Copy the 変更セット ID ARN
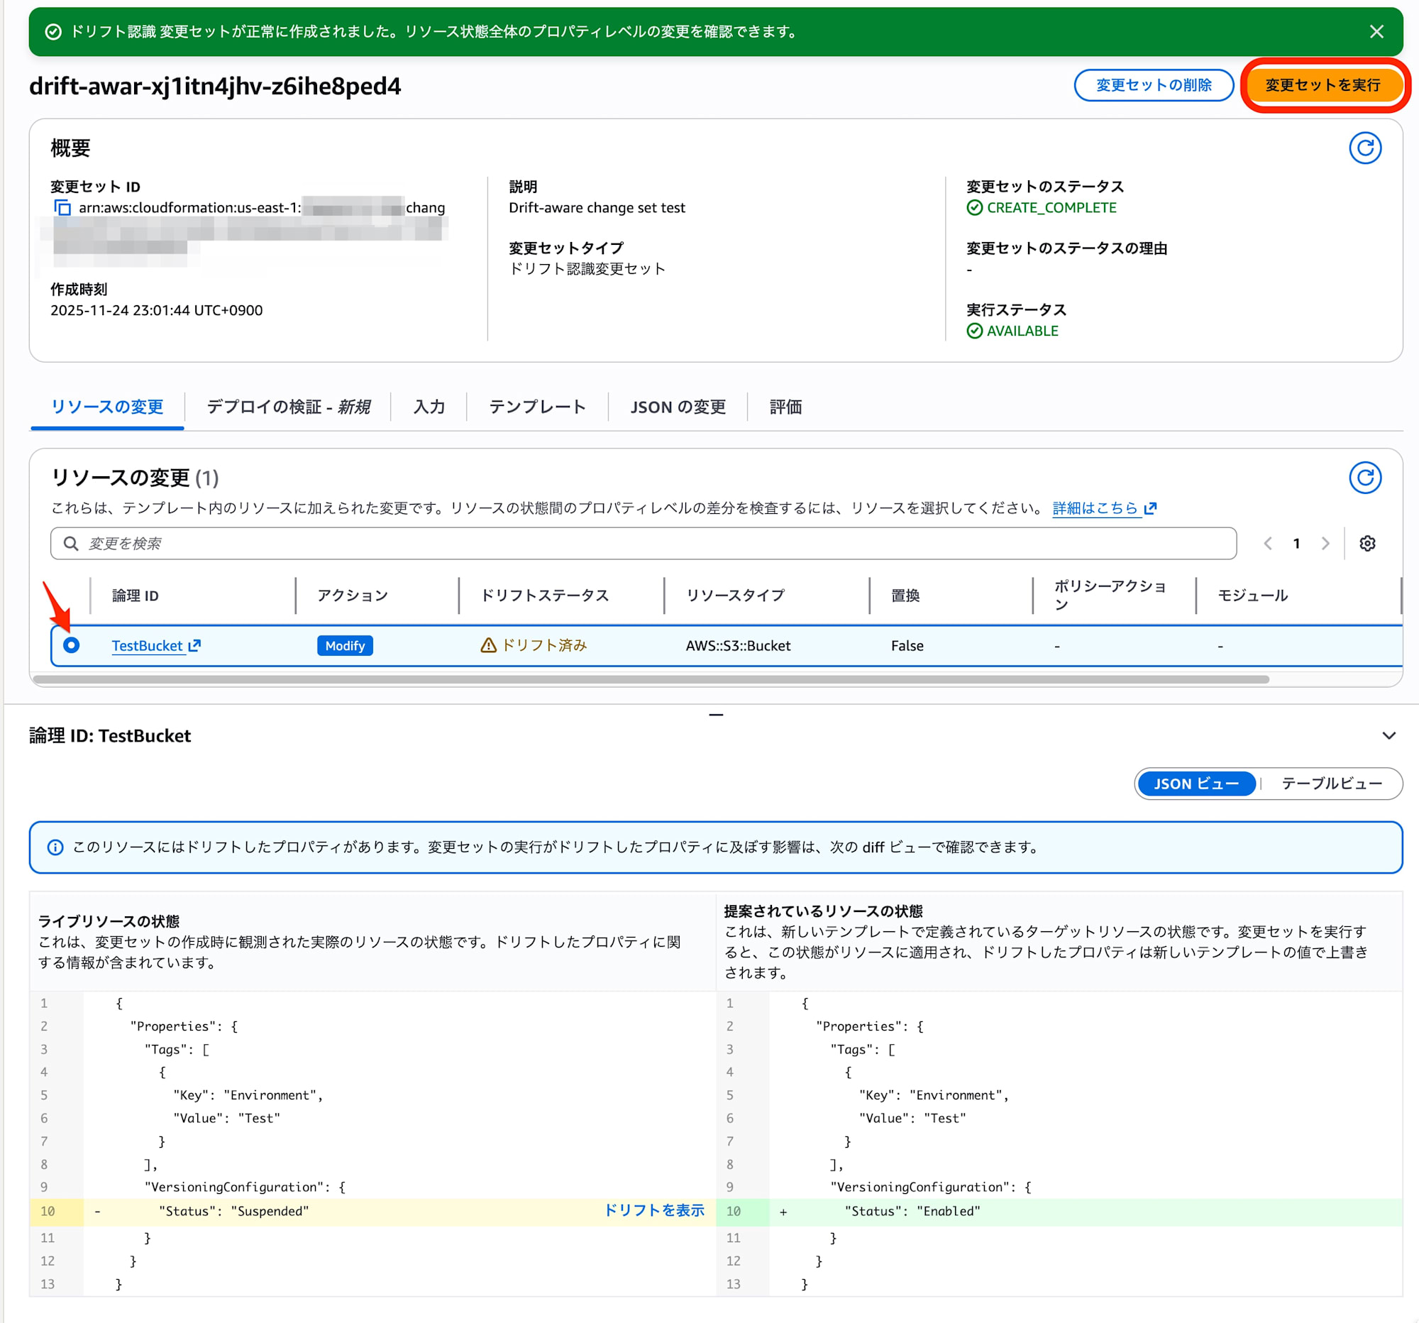 62,208
